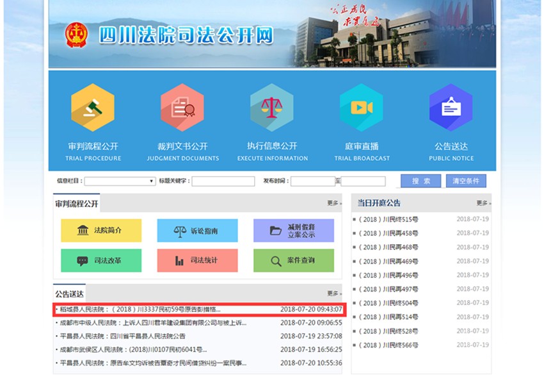
Task: Open the yellow 法院简介 tile
Action: click(x=101, y=231)
